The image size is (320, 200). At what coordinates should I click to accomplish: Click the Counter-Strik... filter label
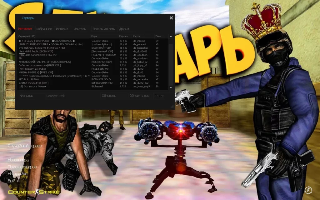(57, 96)
